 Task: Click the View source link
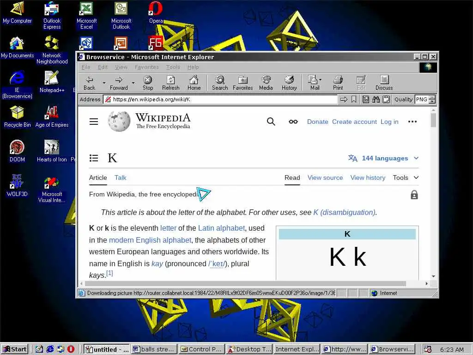[x=325, y=177]
